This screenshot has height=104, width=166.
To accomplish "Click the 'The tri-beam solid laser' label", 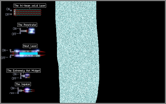I will [x=30, y=6].
